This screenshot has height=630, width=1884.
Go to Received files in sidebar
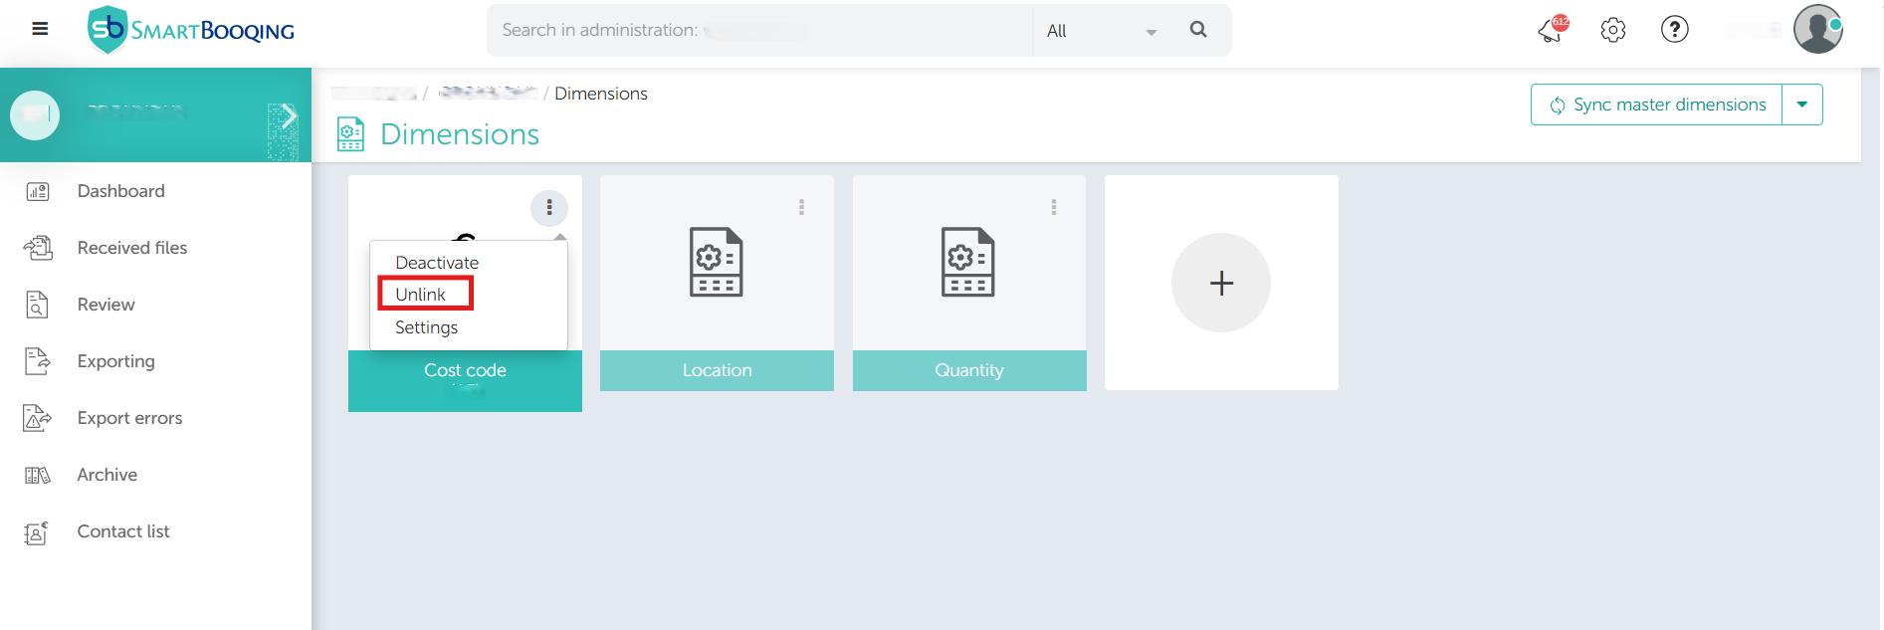coord(131,248)
